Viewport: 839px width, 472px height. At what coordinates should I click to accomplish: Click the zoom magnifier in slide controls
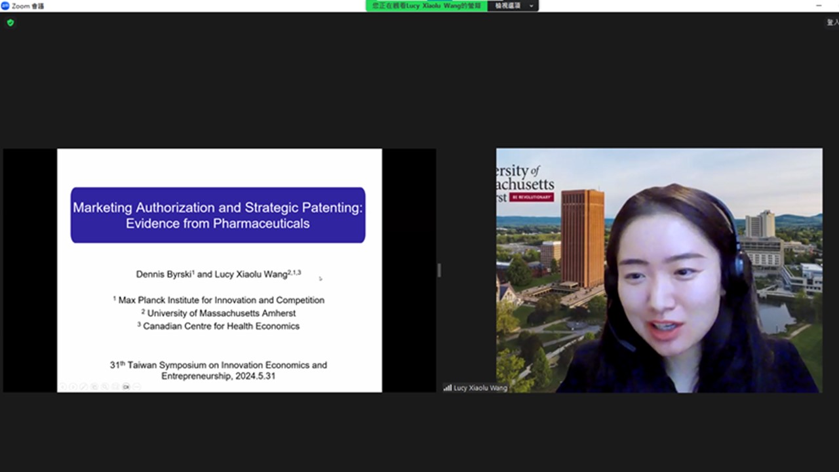pyautogui.click(x=105, y=387)
